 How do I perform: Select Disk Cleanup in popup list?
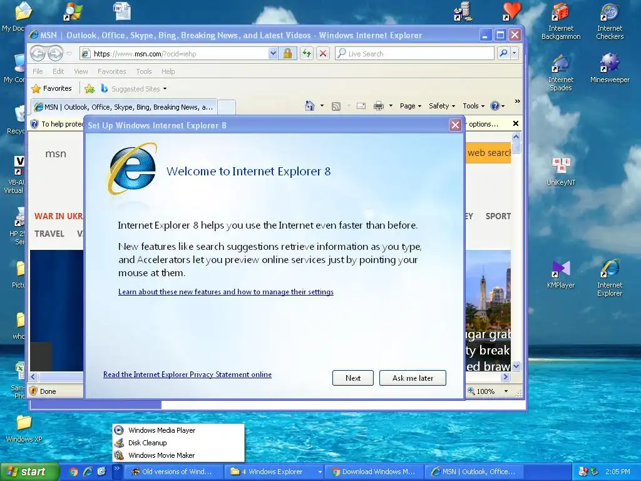tap(178, 443)
